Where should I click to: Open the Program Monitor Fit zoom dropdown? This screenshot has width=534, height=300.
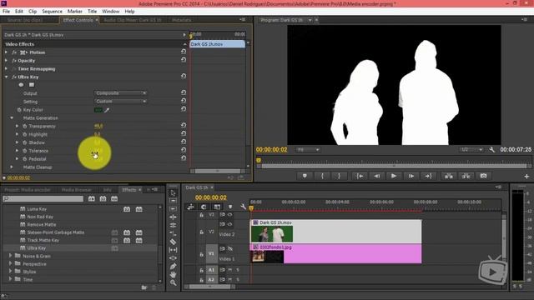[x=308, y=150]
